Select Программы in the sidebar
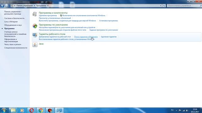This screenshot has height=113, width=202. tap(9, 29)
